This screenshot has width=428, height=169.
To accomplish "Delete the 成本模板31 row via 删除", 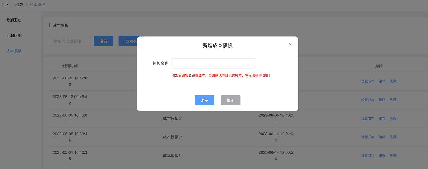I will click(x=393, y=118).
